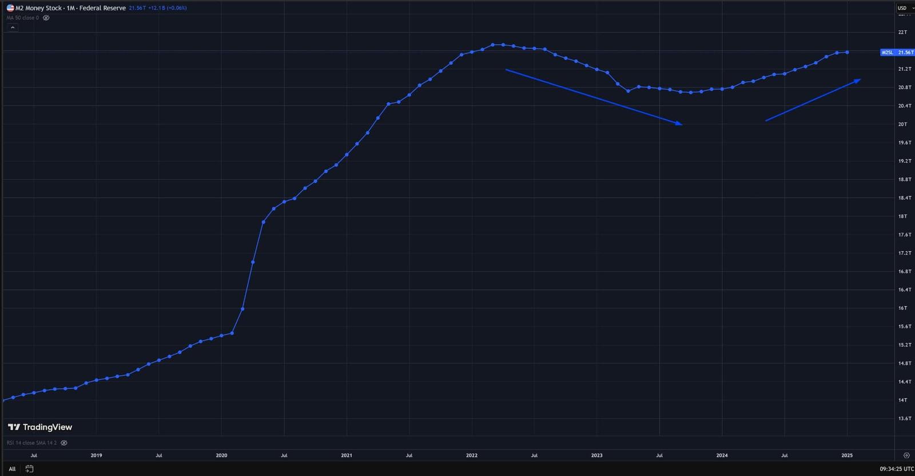Viewport: 915px width, 476px height.
Task: Click the MA 50 close indicator label
Action: 23,18
